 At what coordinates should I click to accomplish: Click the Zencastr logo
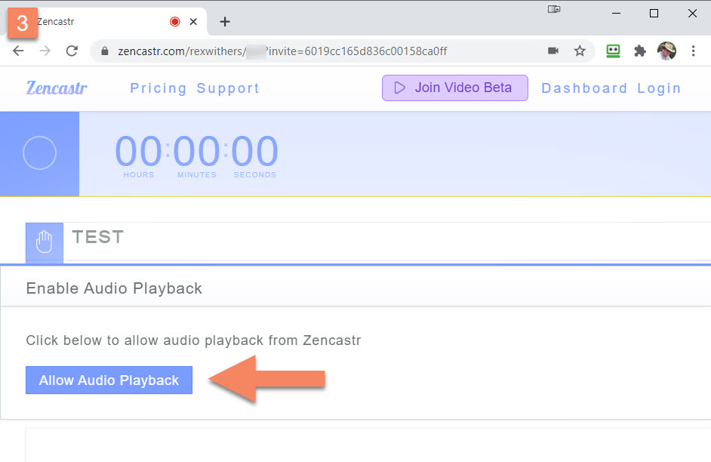(57, 88)
